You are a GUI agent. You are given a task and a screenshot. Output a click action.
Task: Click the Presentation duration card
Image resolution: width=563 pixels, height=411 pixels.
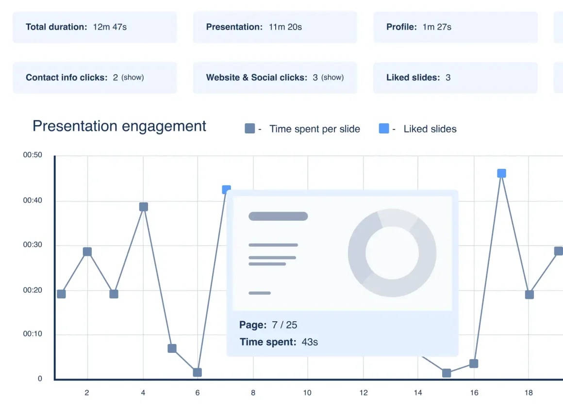pyautogui.click(x=275, y=27)
